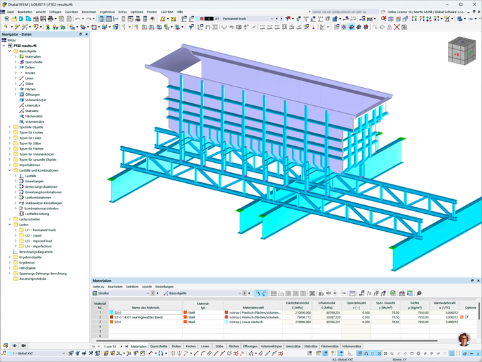Open the Ergebnisse menu

(107, 11)
